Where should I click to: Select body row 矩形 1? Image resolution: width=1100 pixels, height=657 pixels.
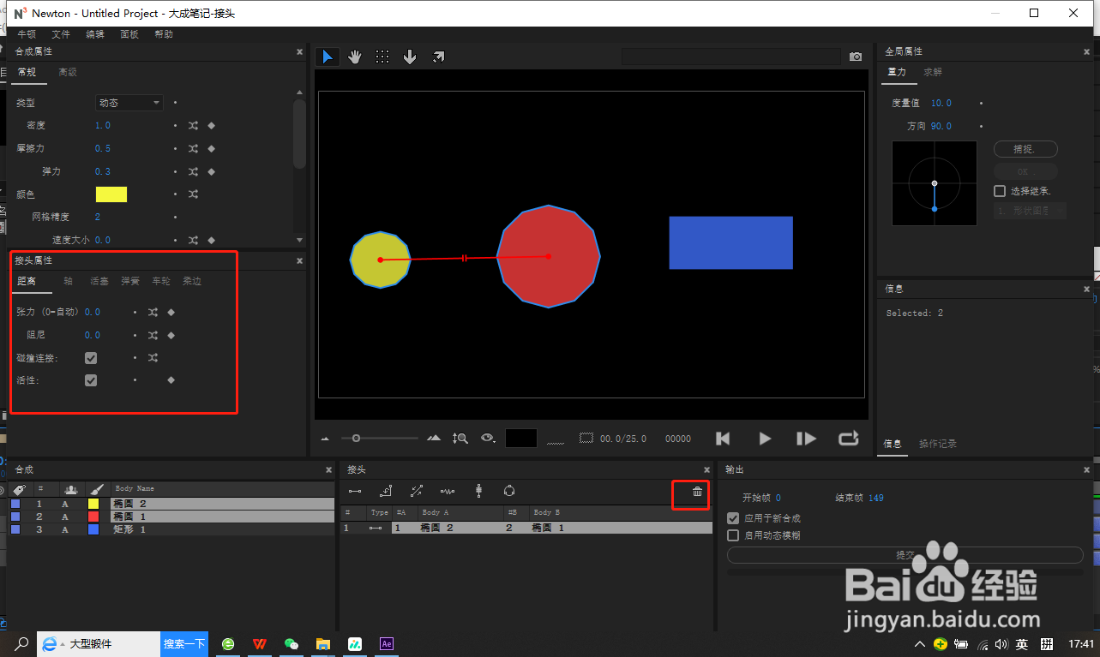[171, 529]
